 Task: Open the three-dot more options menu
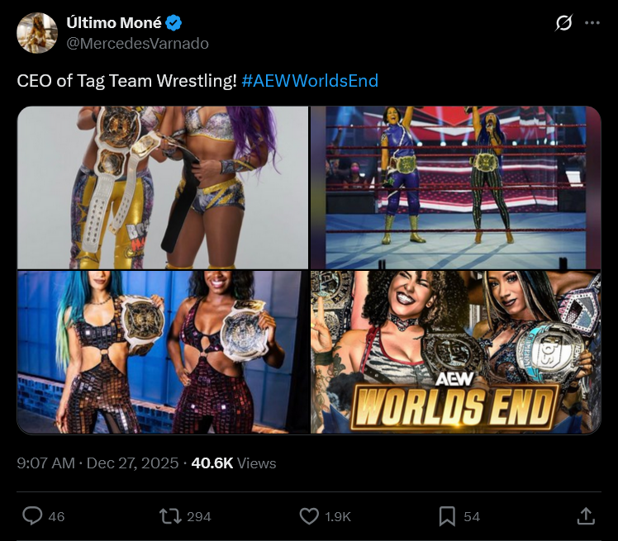click(x=592, y=23)
